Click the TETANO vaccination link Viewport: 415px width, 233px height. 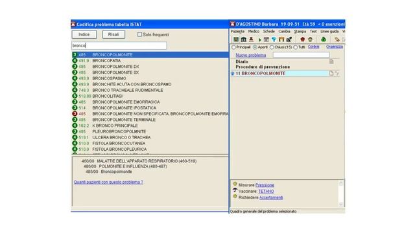266,192
